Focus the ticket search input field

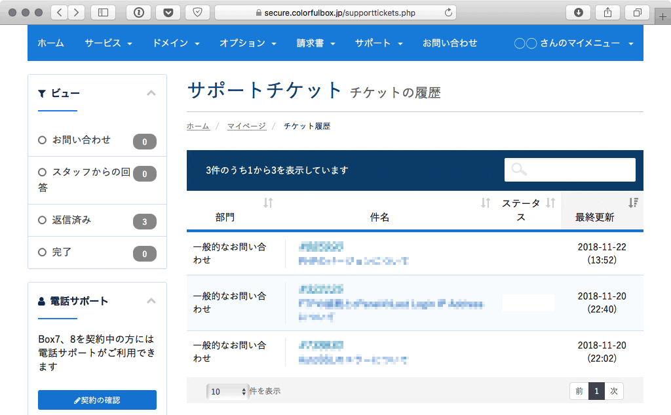[570, 170]
